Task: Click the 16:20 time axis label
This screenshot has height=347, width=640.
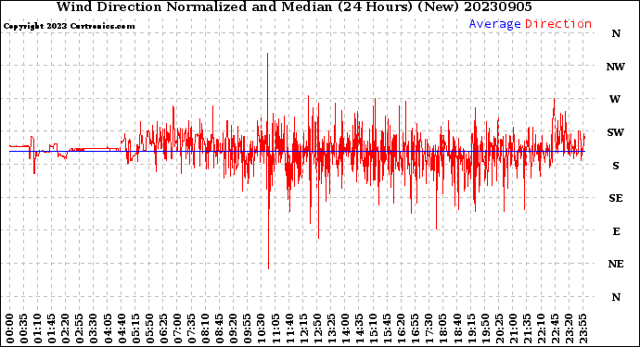Action: (x=402, y=328)
